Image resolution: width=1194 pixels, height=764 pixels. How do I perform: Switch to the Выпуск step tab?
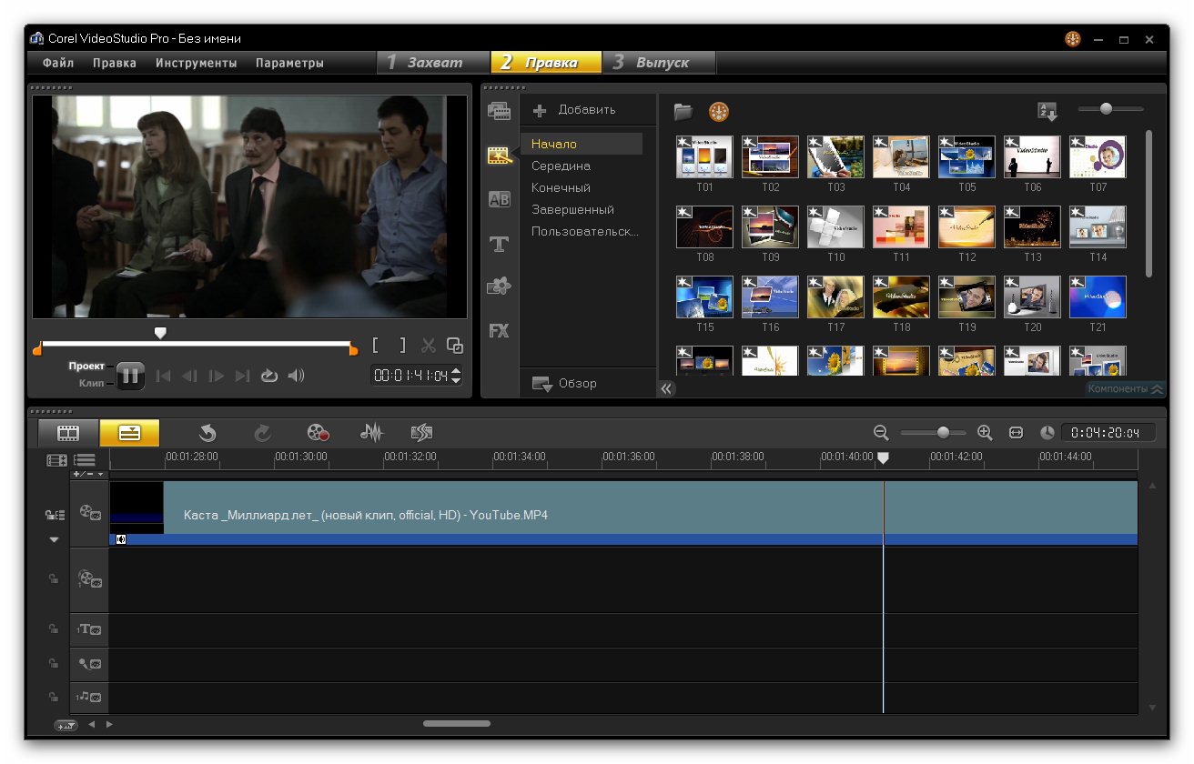point(660,63)
